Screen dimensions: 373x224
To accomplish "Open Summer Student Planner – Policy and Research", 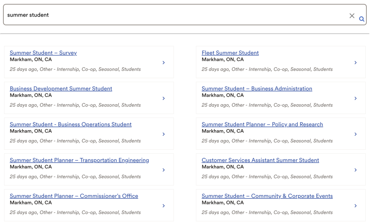I will point(262,124).
